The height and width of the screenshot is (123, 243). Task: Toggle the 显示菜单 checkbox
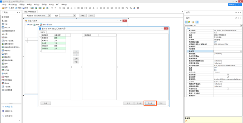tap(228, 77)
